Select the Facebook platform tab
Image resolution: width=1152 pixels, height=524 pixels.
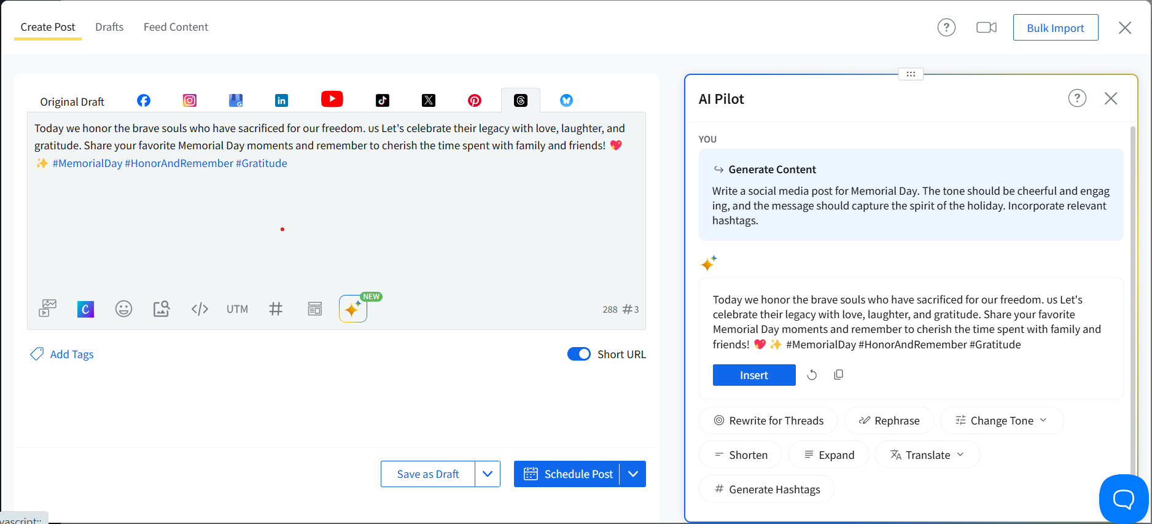coord(144,100)
